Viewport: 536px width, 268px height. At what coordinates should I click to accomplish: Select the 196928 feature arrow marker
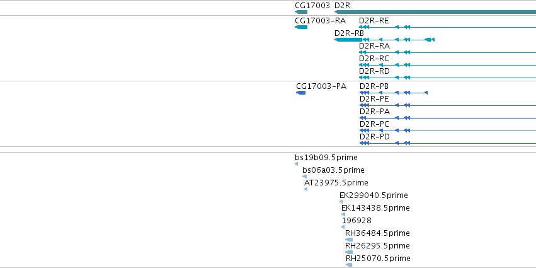[x=343, y=227]
